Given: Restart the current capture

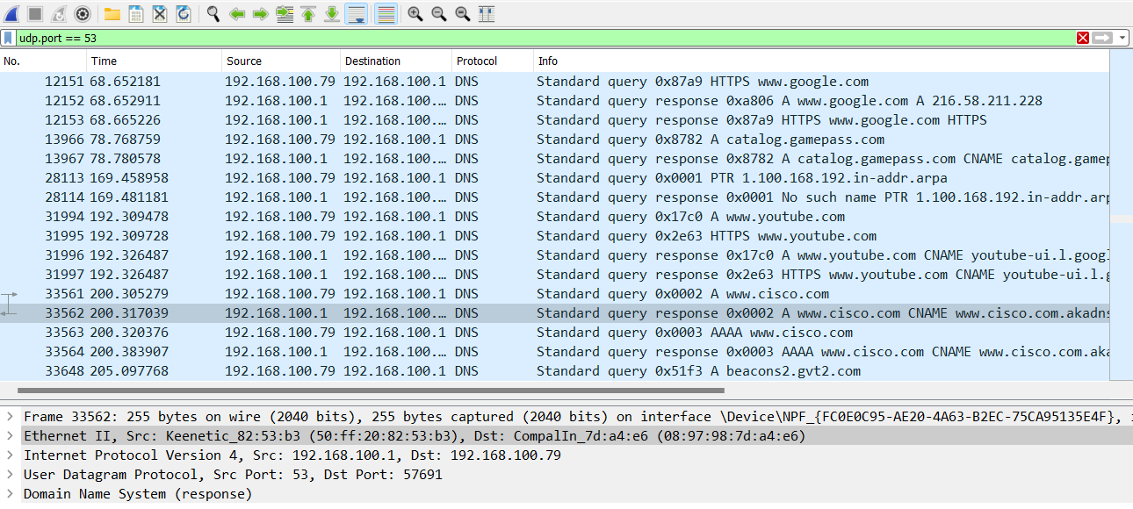Looking at the screenshot, I should click(59, 14).
